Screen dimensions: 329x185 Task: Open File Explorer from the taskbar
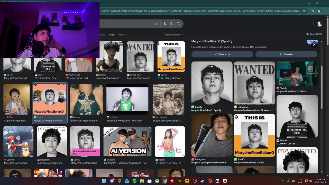(142, 181)
